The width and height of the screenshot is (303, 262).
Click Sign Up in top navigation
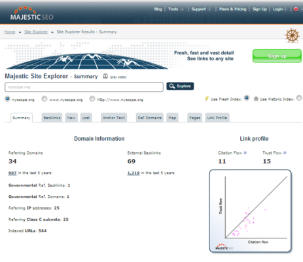point(260,9)
